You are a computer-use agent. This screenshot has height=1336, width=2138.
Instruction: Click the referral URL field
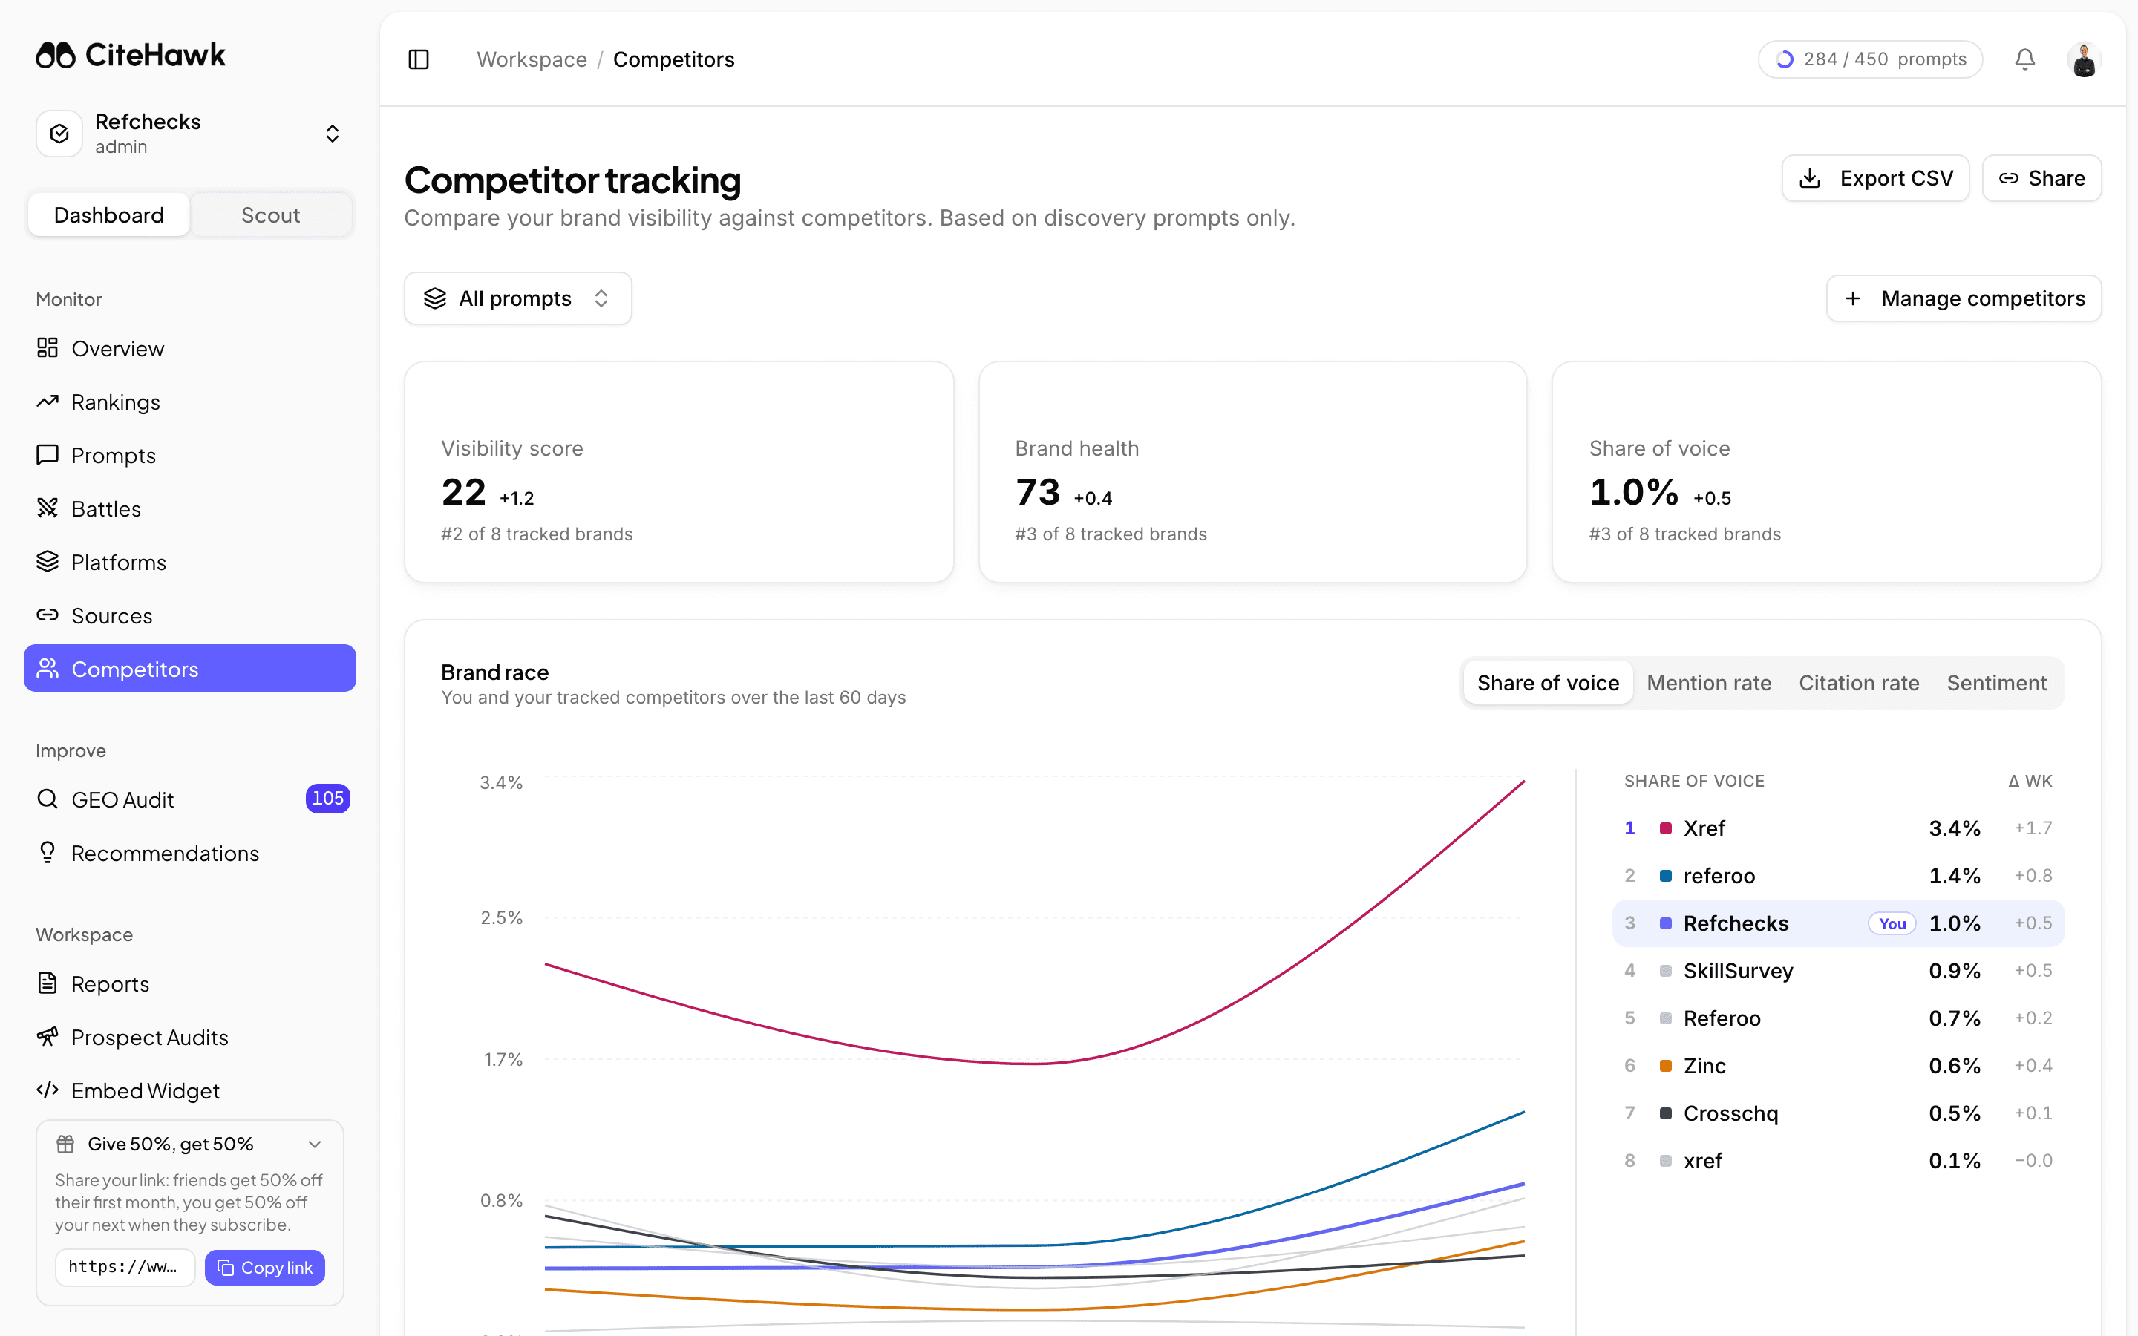[125, 1267]
